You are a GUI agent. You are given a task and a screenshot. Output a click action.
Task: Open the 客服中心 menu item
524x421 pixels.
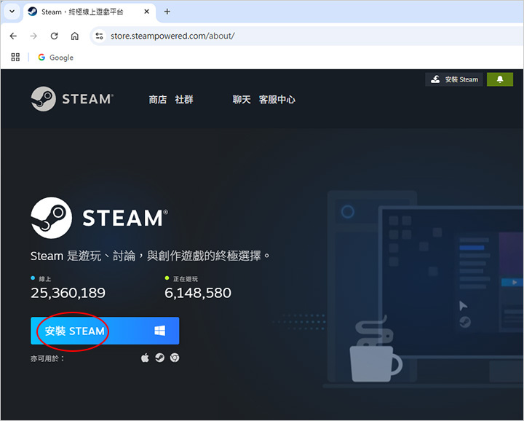click(277, 99)
